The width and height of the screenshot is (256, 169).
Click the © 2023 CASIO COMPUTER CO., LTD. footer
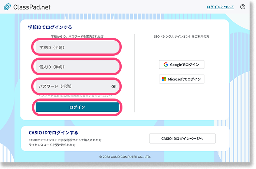[125, 157]
